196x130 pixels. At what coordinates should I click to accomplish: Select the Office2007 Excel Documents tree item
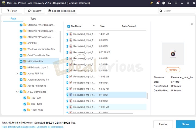41,31
